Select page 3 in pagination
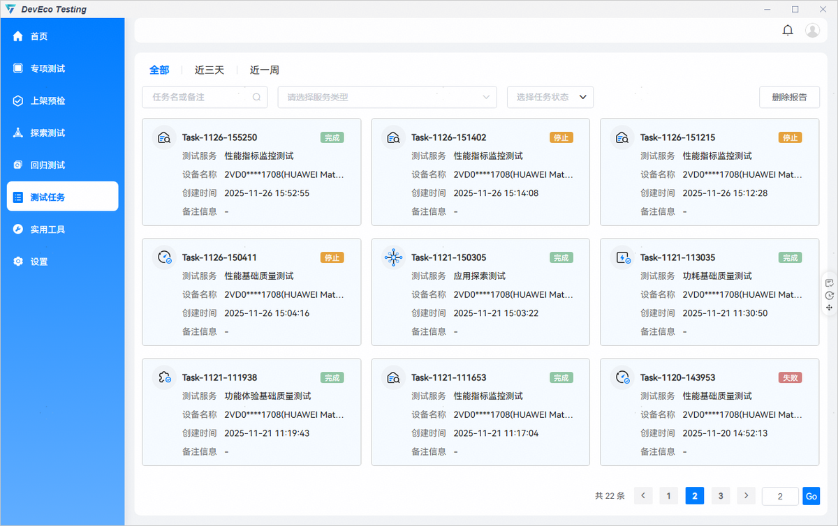838x526 pixels. click(721, 496)
